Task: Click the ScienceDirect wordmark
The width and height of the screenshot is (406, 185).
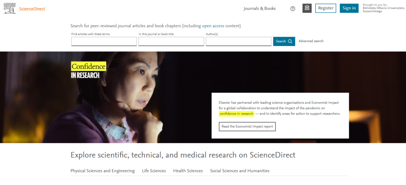Action: tap(33, 9)
